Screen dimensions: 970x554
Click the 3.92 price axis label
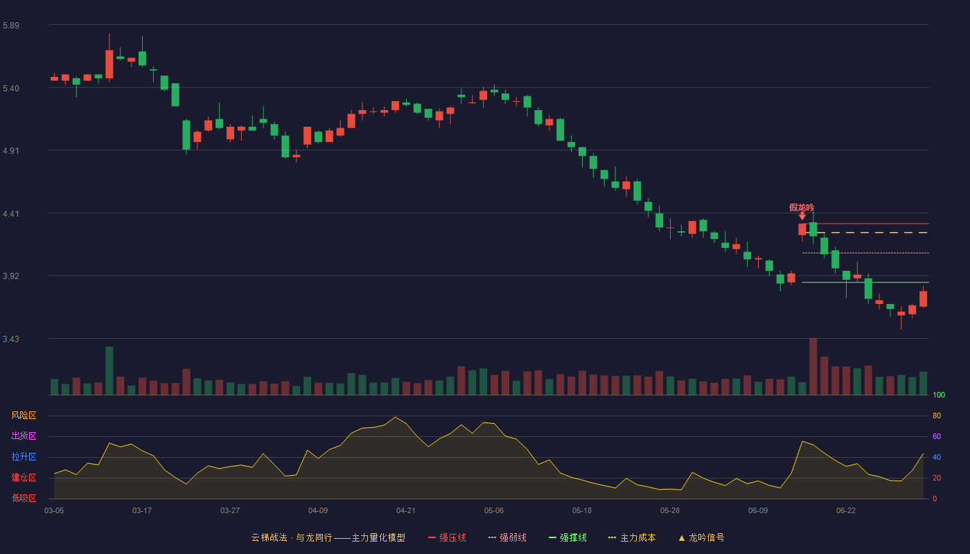pos(11,276)
